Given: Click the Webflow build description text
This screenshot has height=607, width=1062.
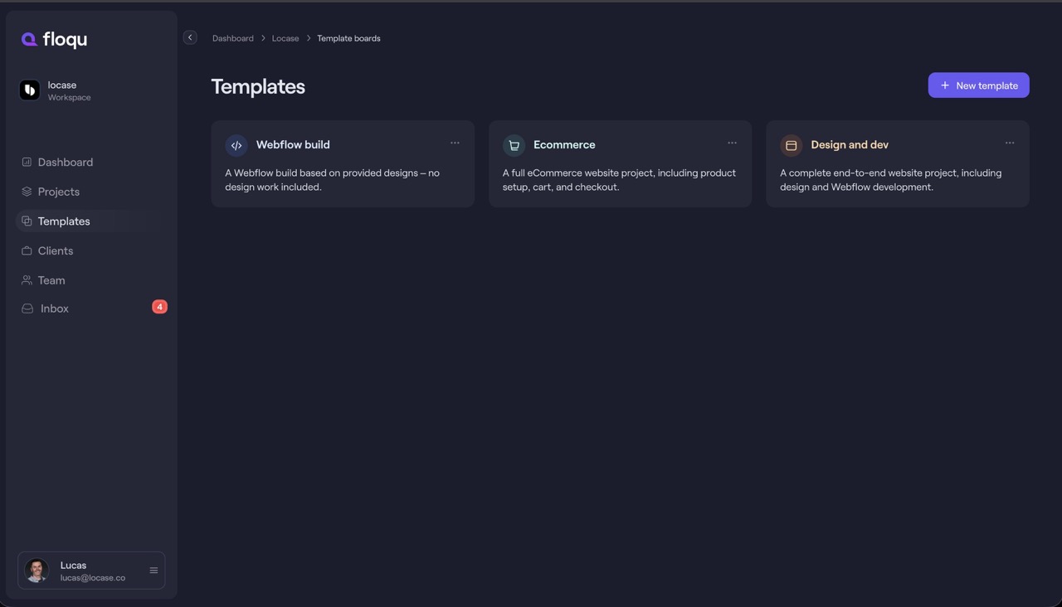Looking at the screenshot, I should pos(333,180).
